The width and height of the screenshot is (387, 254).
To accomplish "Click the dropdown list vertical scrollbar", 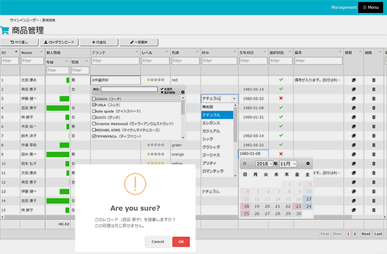I will 235,125.
